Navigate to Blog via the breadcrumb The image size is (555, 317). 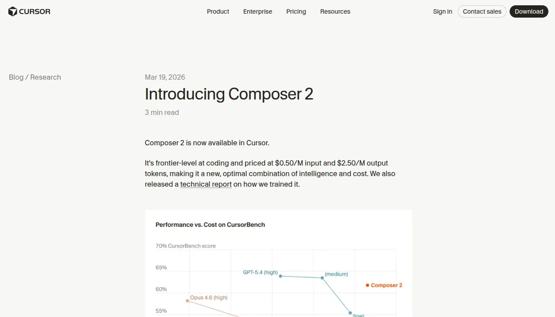click(x=16, y=77)
